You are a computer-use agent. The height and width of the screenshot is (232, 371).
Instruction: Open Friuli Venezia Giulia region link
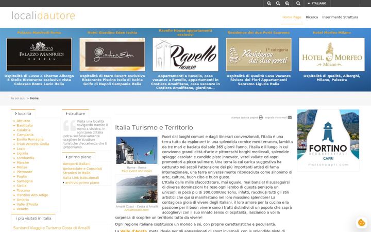(x=32, y=144)
